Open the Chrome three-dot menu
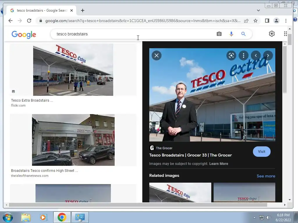The image size is (298, 223). tap(286, 21)
